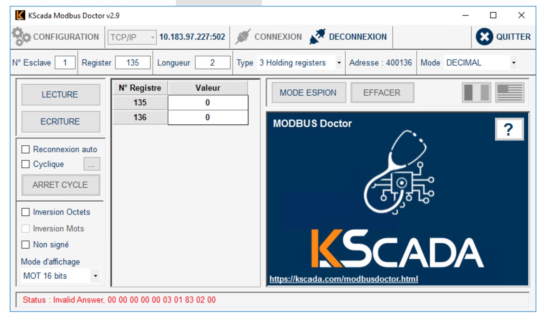Select the value cell for register 136

pyautogui.click(x=208, y=118)
